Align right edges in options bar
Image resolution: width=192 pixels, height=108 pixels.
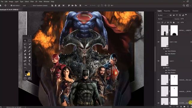point(59,5)
